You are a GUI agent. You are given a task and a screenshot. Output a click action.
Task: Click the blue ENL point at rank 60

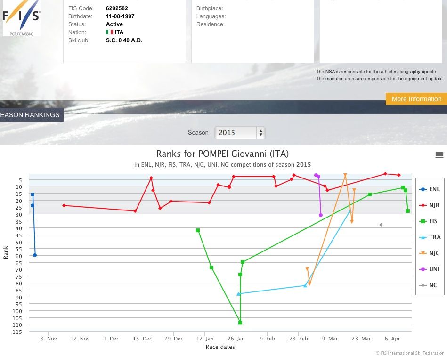tap(35, 255)
